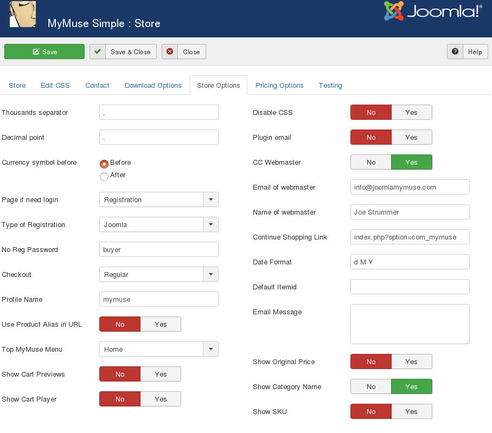Open the Checkout selection dropdown

[x=210, y=274]
